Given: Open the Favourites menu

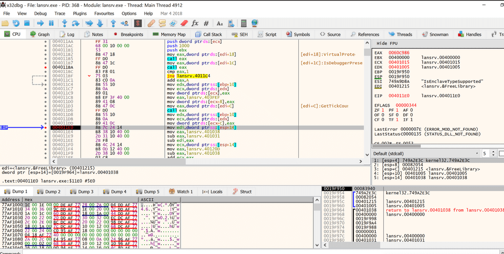Looking at the screenshot, I should [104, 14].
